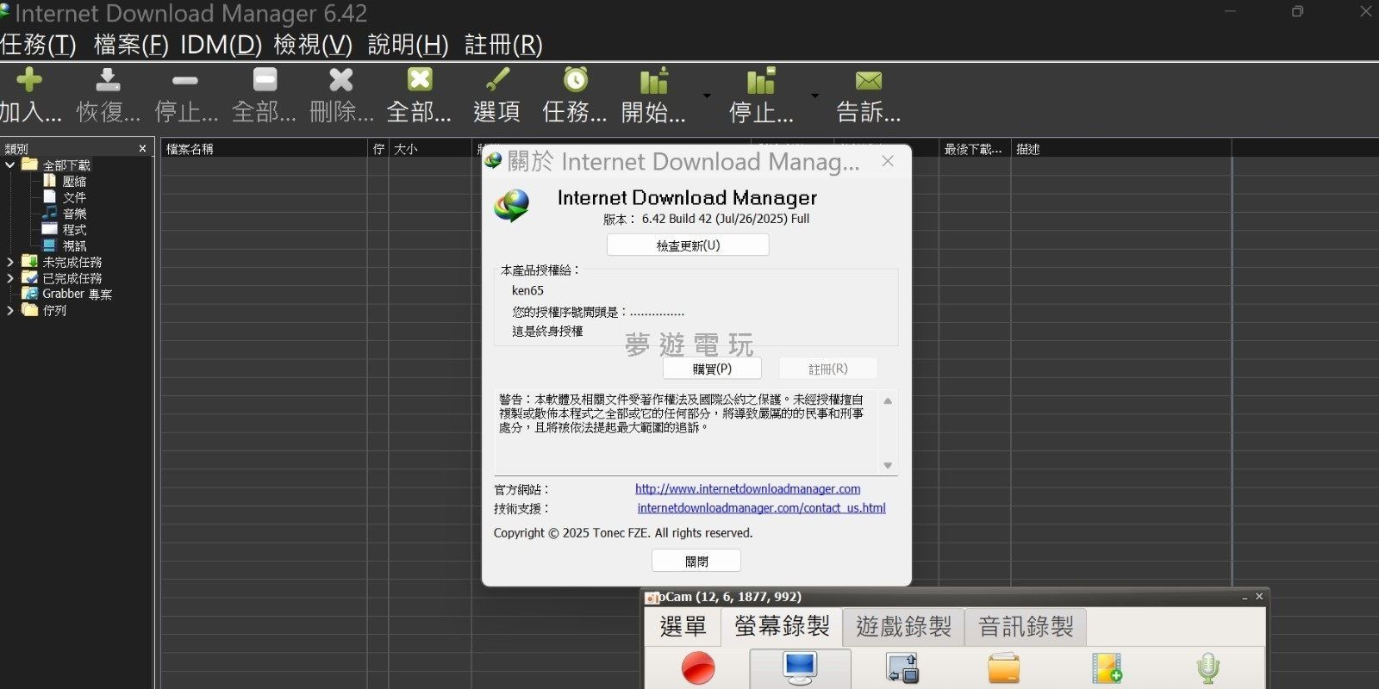Click the Options wrench toolbar icon
This screenshot has width=1379, height=689.
tap(497, 81)
